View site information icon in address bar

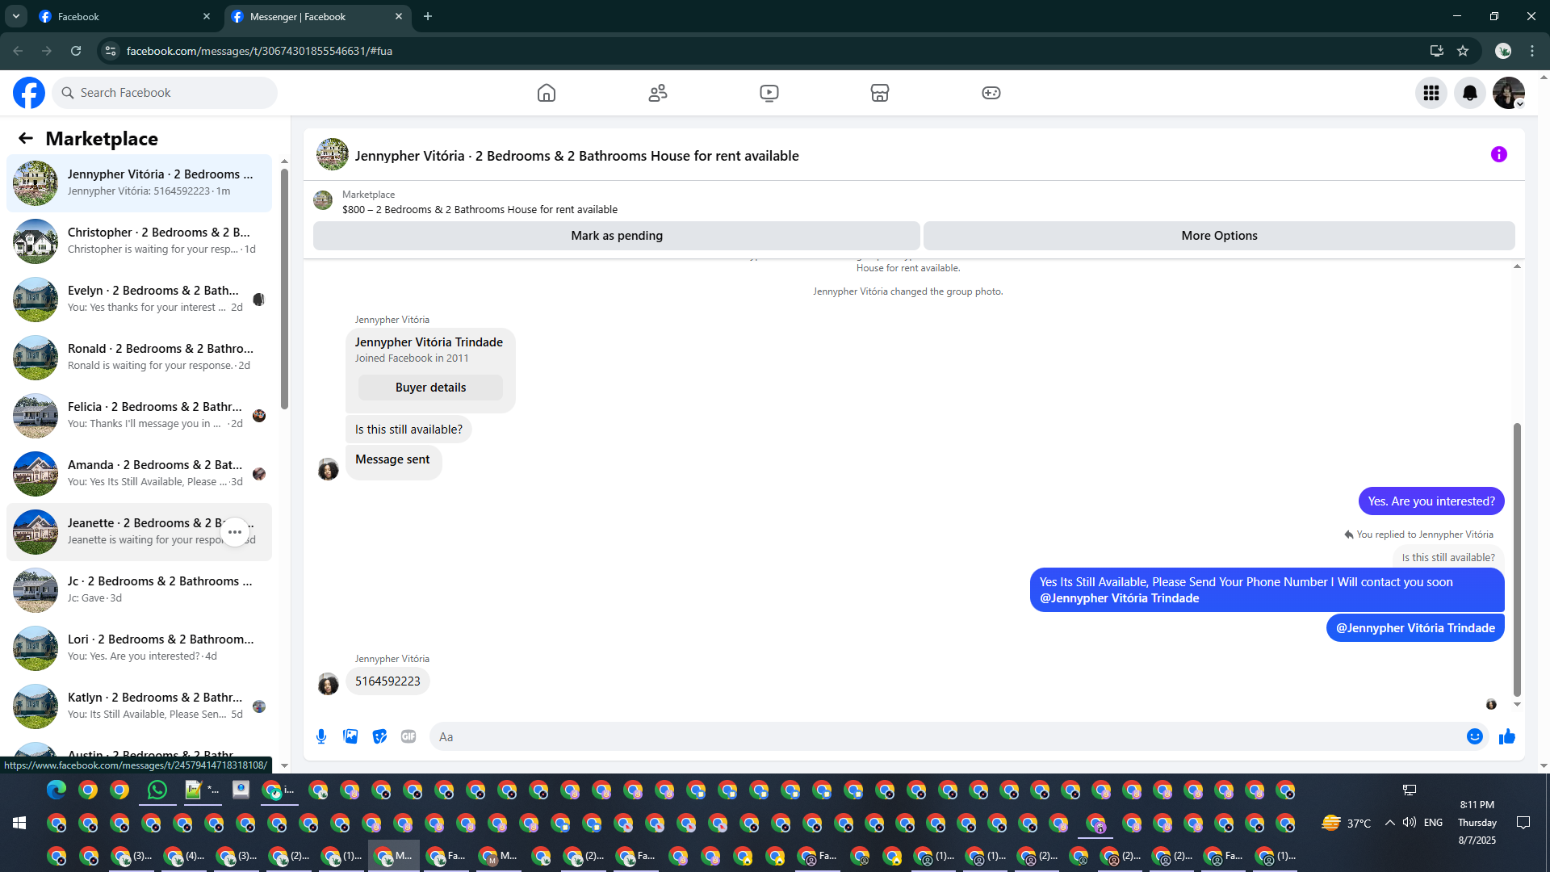(111, 51)
